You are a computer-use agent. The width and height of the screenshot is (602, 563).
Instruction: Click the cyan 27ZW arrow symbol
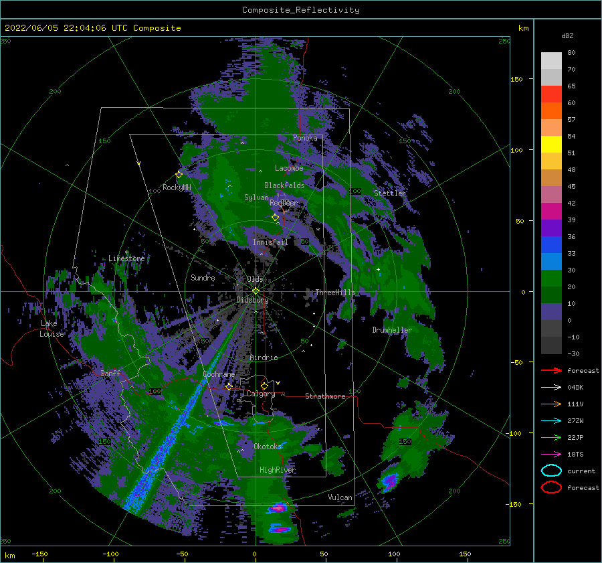click(551, 421)
